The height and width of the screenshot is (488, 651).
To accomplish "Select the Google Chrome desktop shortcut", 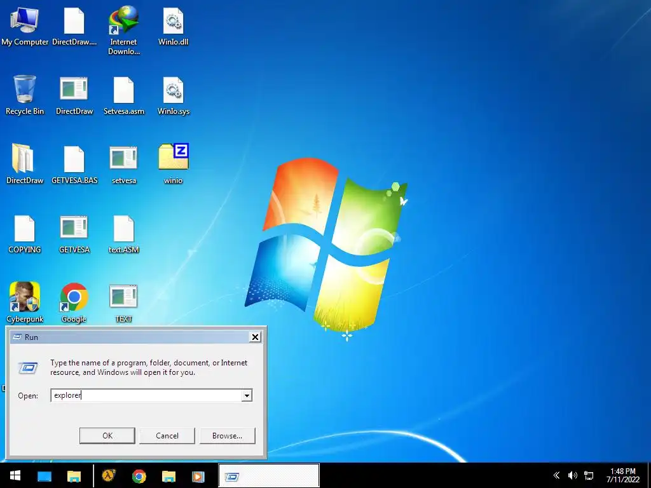I will coord(74,302).
